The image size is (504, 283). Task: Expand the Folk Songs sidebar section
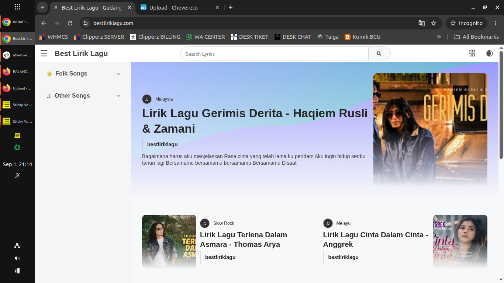[x=83, y=74]
